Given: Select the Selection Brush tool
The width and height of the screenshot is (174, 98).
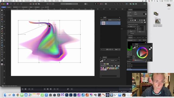Looking at the screenshot, I should point(2,19).
